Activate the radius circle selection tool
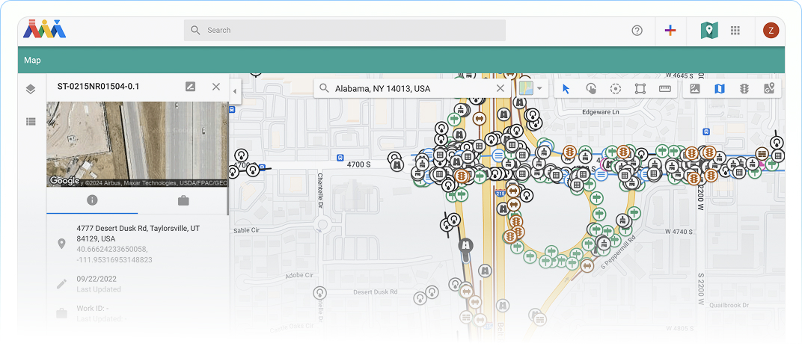 (x=615, y=88)
